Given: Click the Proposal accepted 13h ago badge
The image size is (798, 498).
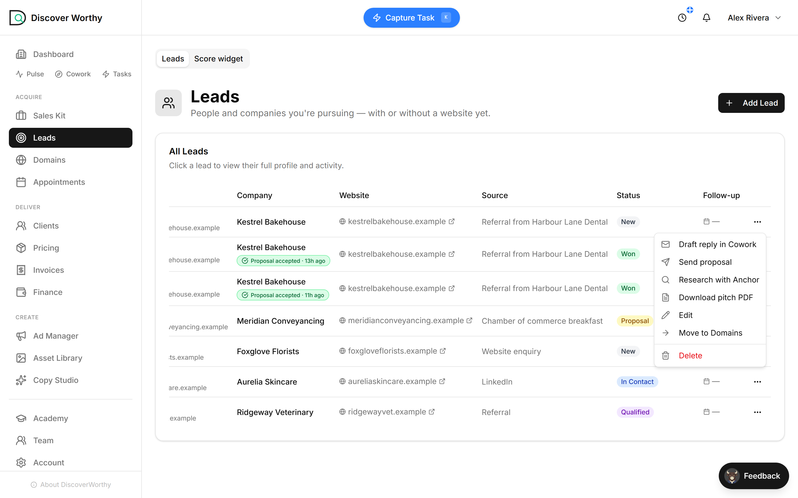Looking at the screenshot, I should pos(283,261).
